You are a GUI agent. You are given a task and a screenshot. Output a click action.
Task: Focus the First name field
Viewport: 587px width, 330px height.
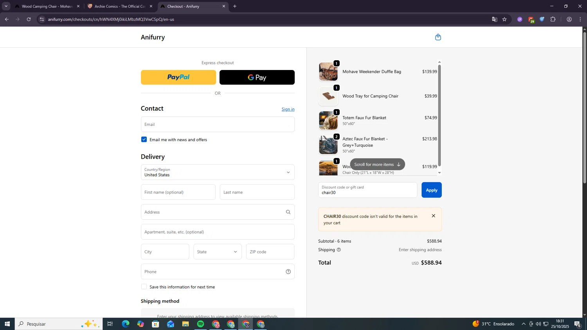pyautogui.click(x=178, y=192)
